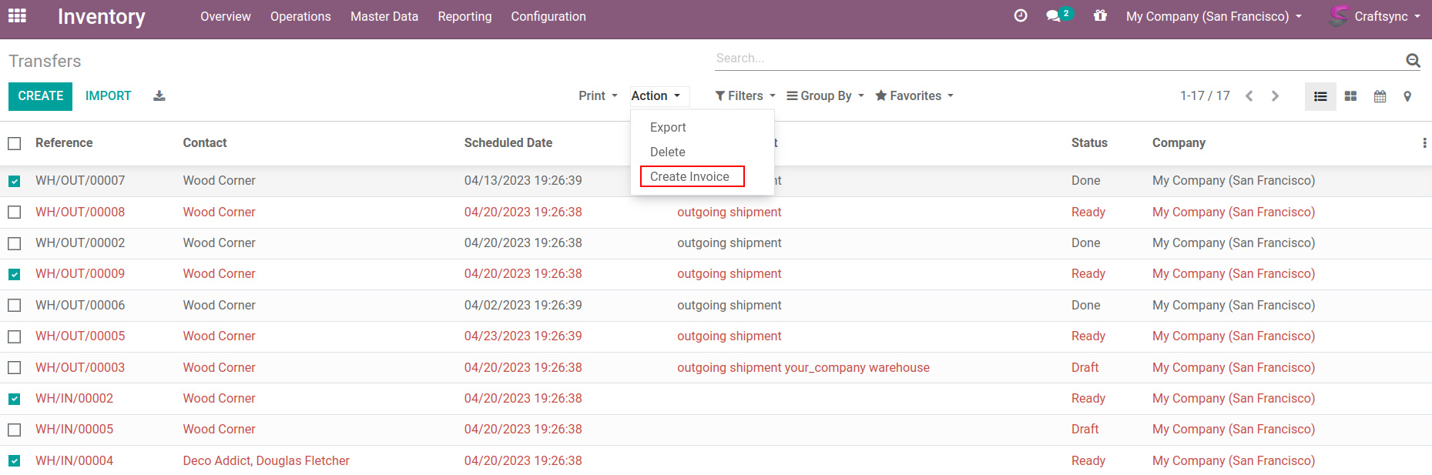The image size is (1432, 475).
Task: Choose Create Invoice from Action menu
Action: [x=691, y=177]
